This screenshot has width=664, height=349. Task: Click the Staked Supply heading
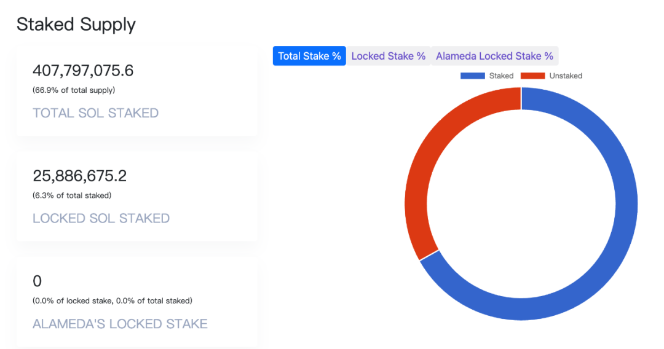[76, 25]
